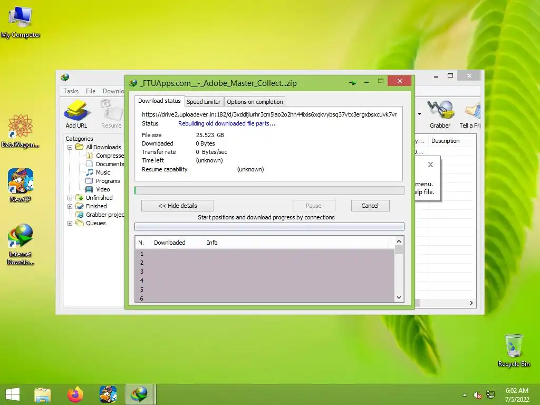Open the File menu
The width and height of the screenshot is (540, 405).
click(91, 91)
